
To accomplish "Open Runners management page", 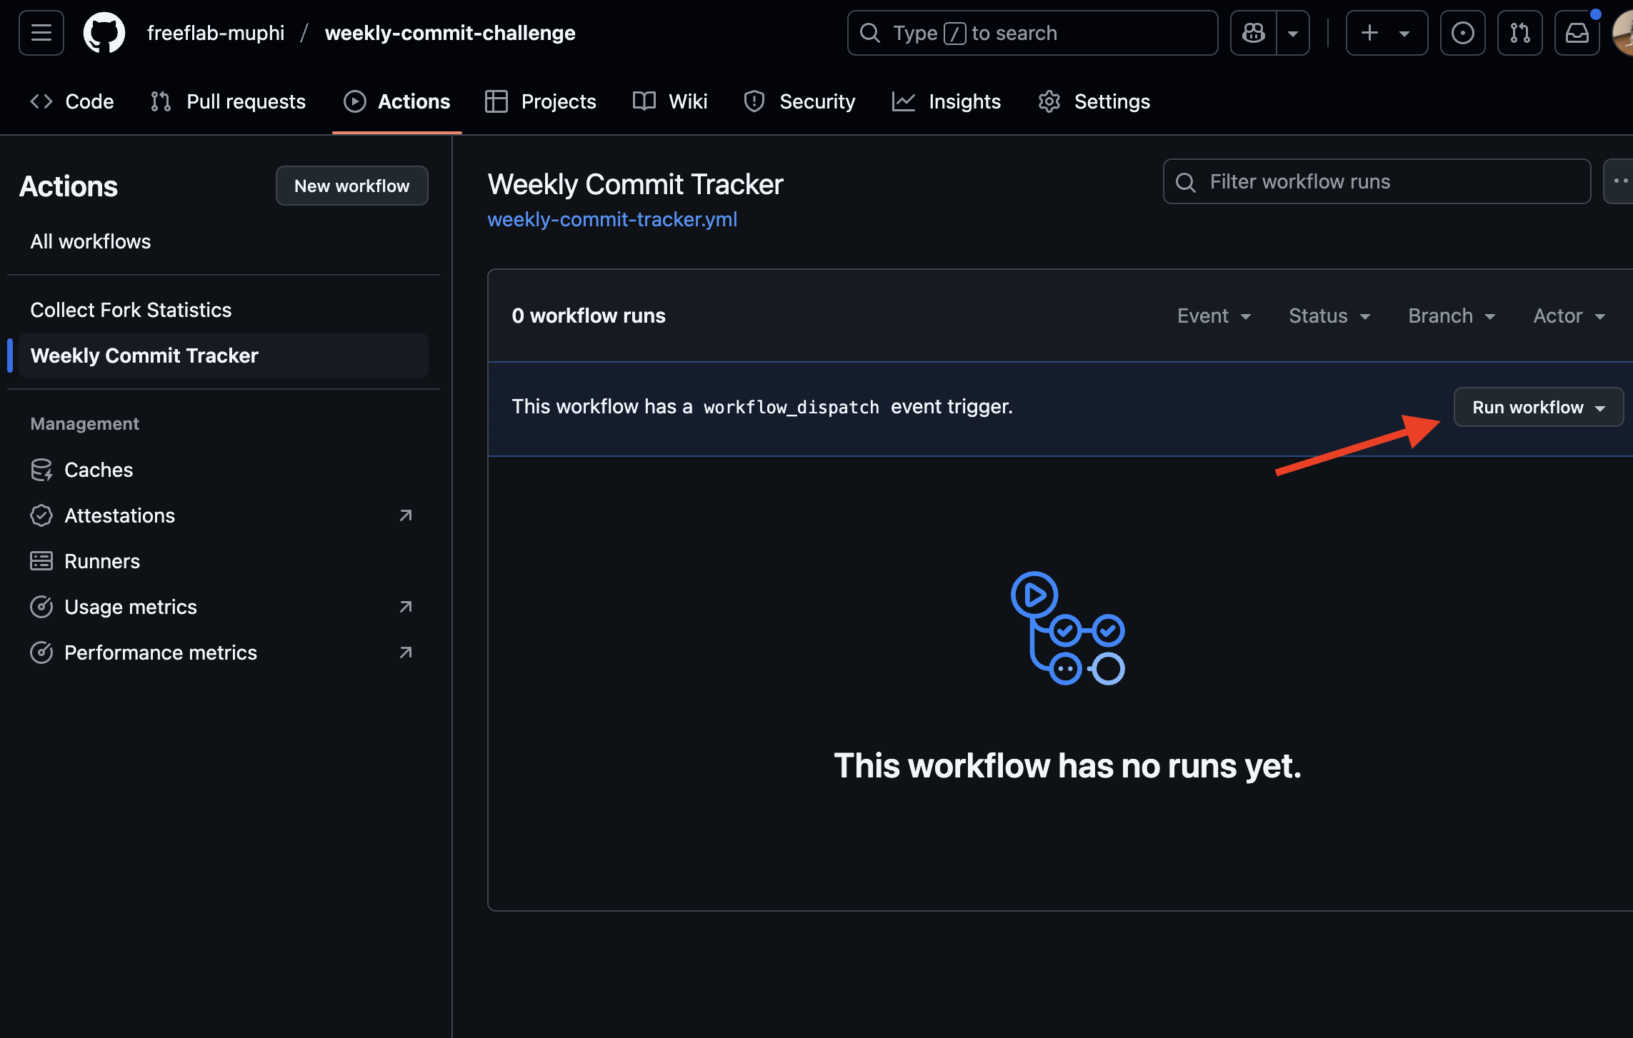I will pyautogui.click(x=102, y=561).
